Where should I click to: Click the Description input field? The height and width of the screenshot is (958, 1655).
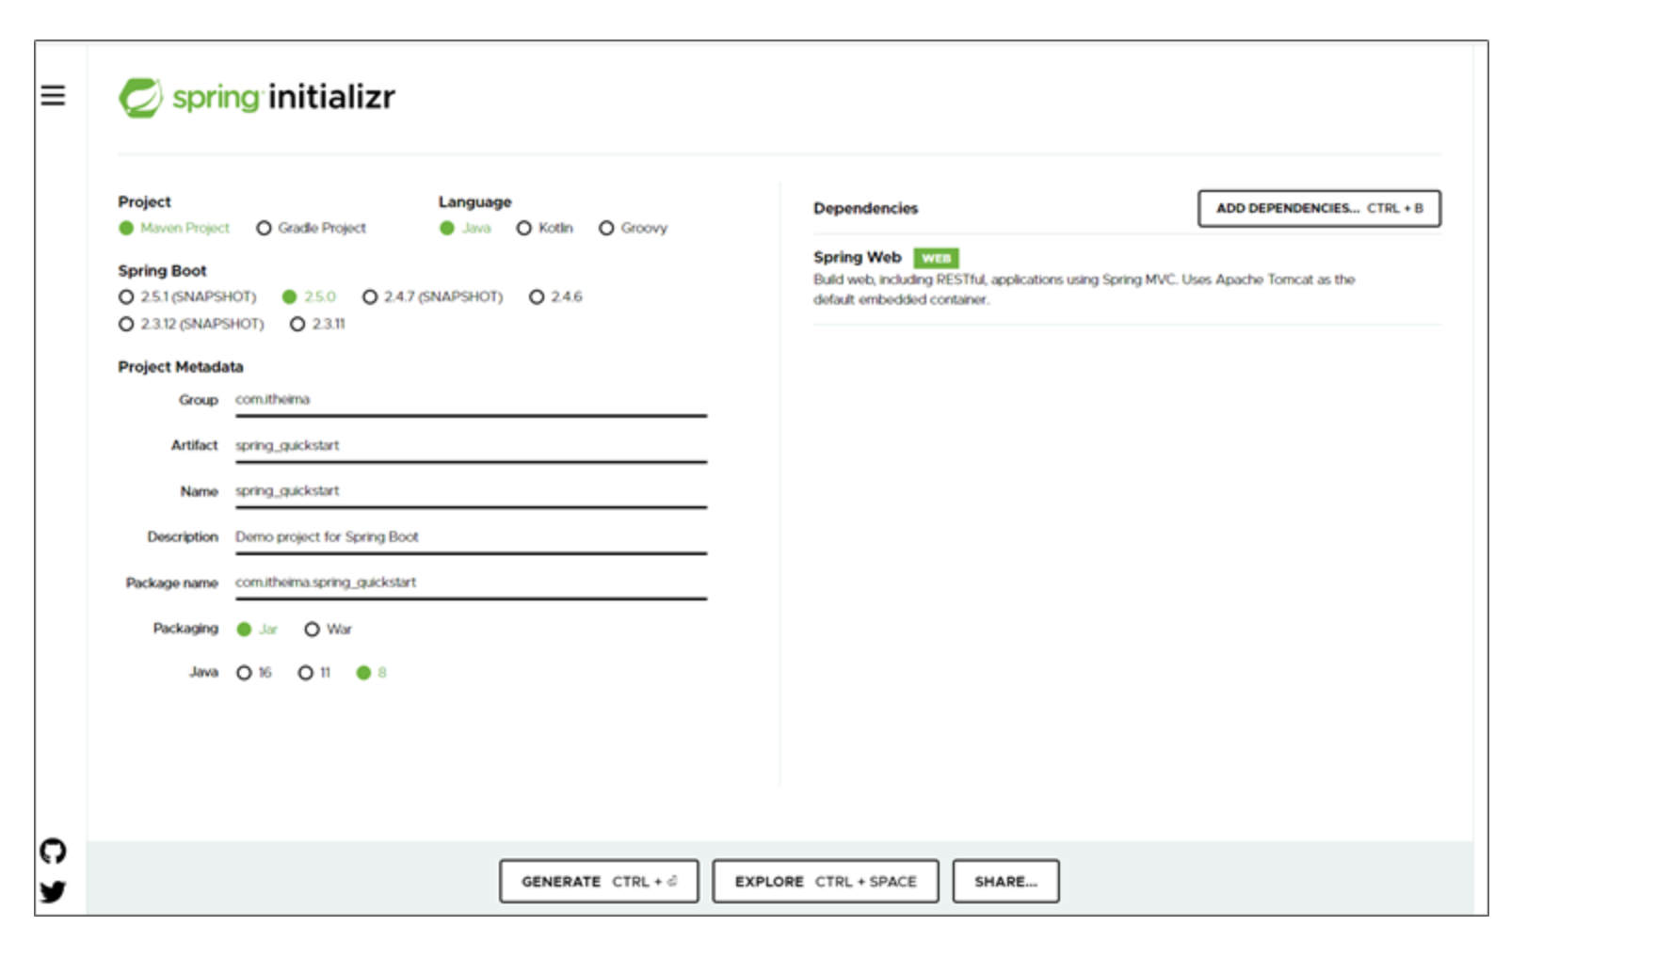[x=471, y=537]
